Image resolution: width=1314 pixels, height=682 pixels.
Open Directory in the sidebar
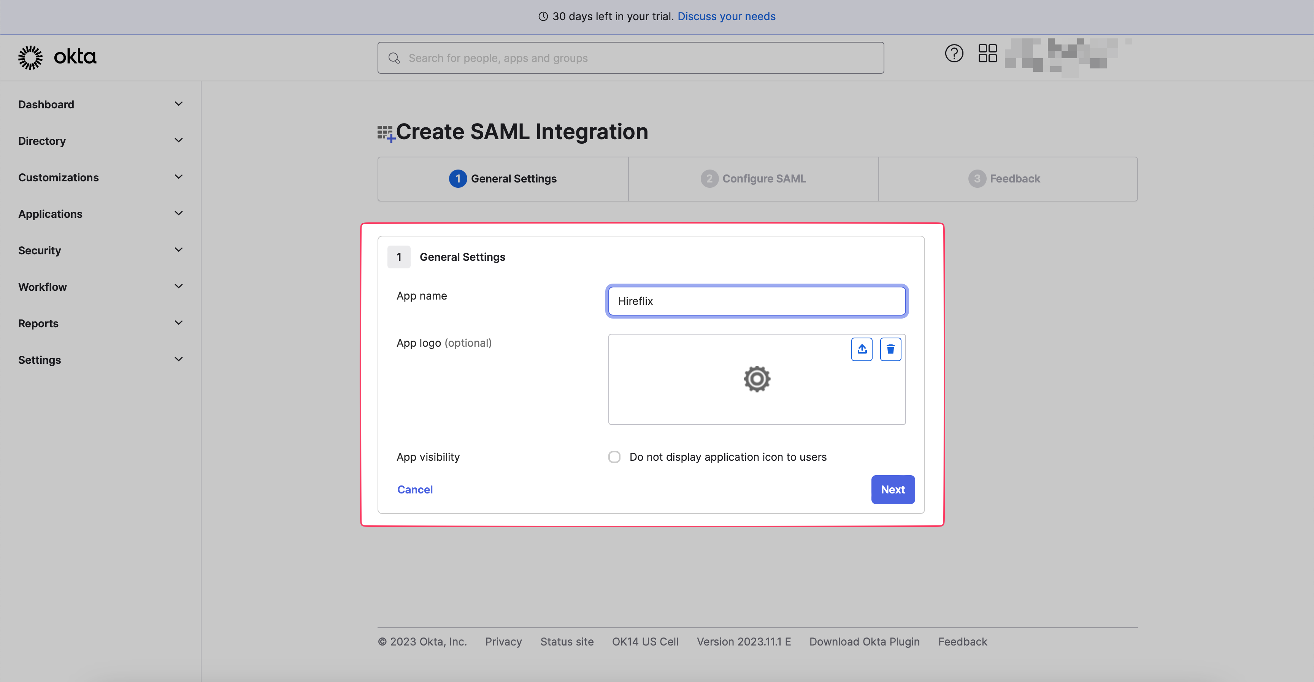(x=42, y=141)
